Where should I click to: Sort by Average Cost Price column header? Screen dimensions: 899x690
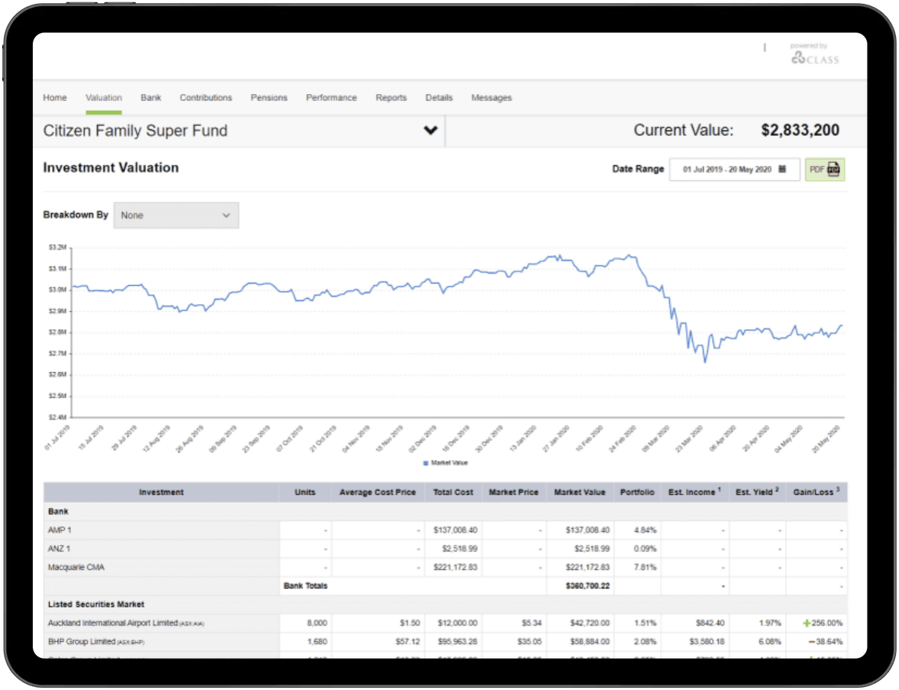(x=377, y=492)
